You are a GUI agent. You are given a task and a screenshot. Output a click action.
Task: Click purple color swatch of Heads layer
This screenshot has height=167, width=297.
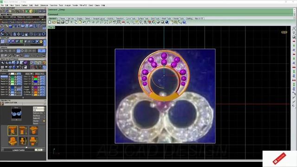pos(35,87)
